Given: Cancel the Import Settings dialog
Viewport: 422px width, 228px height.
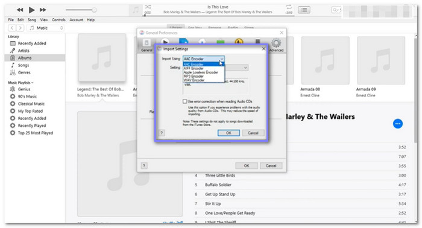Looking at the screenshot, I should pos(253,133).
